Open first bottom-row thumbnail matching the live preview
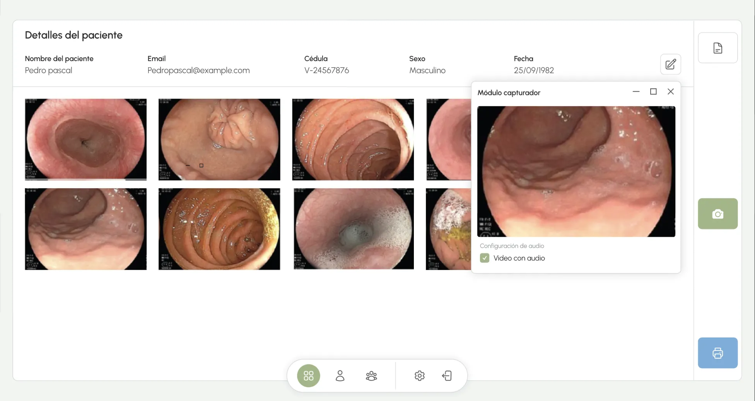755x401 pixels. coord(85,229)
